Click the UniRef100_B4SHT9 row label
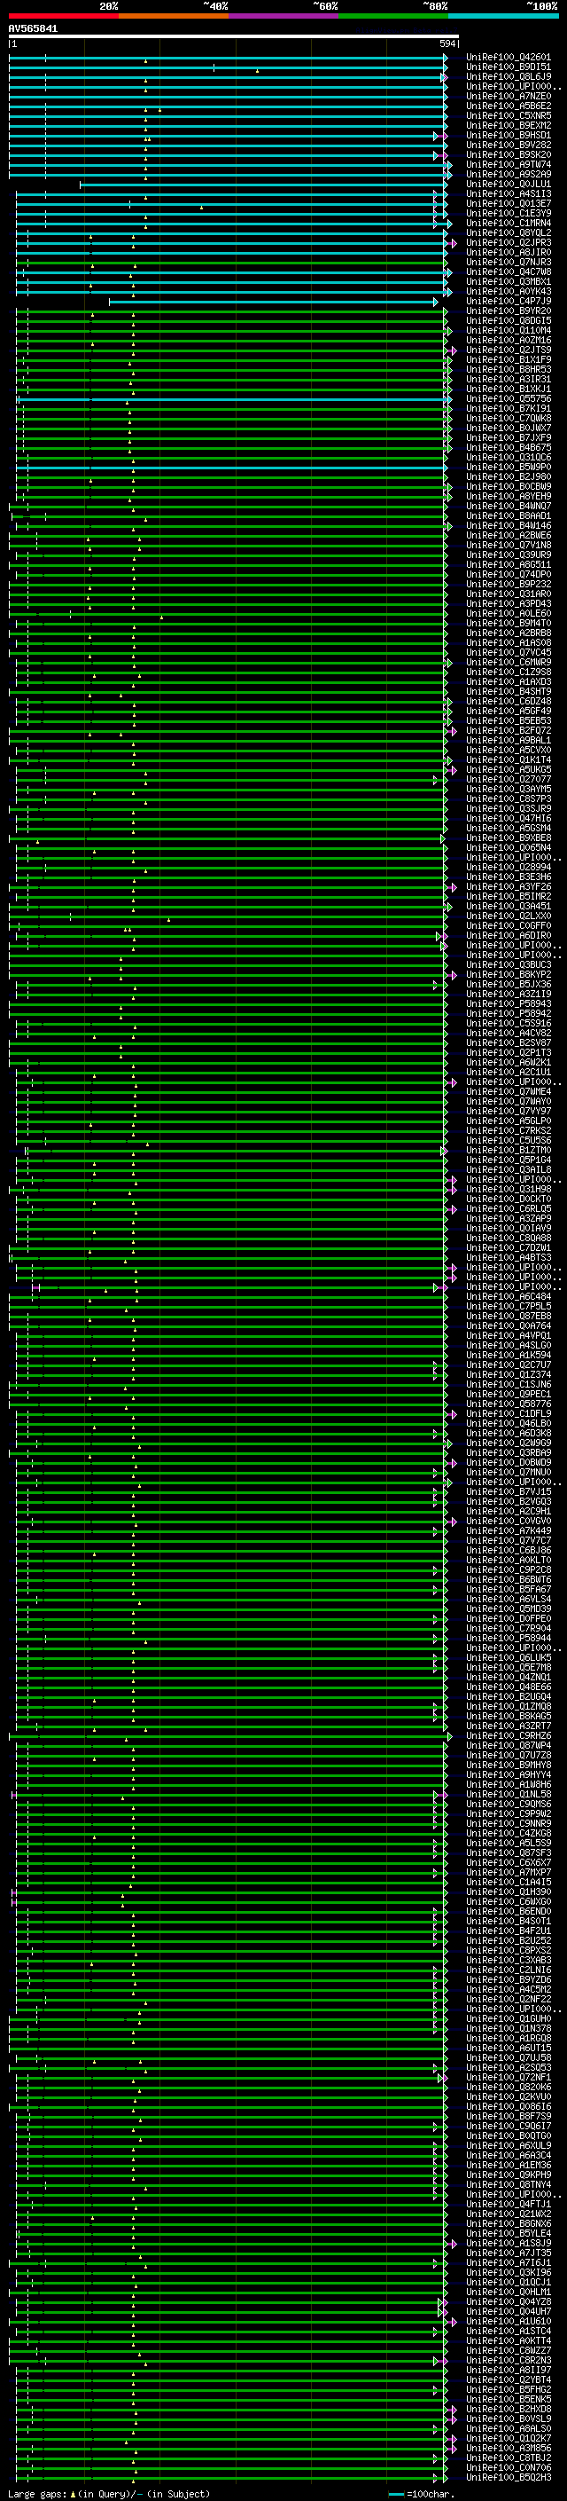This screenshot has height=2501, width=567. [x=508, y=691]
